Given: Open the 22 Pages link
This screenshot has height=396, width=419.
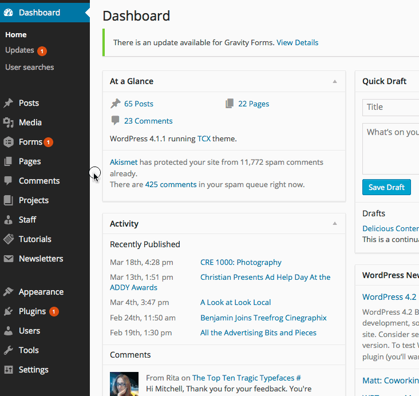Looking at the screenshot, I should point(254,104).
